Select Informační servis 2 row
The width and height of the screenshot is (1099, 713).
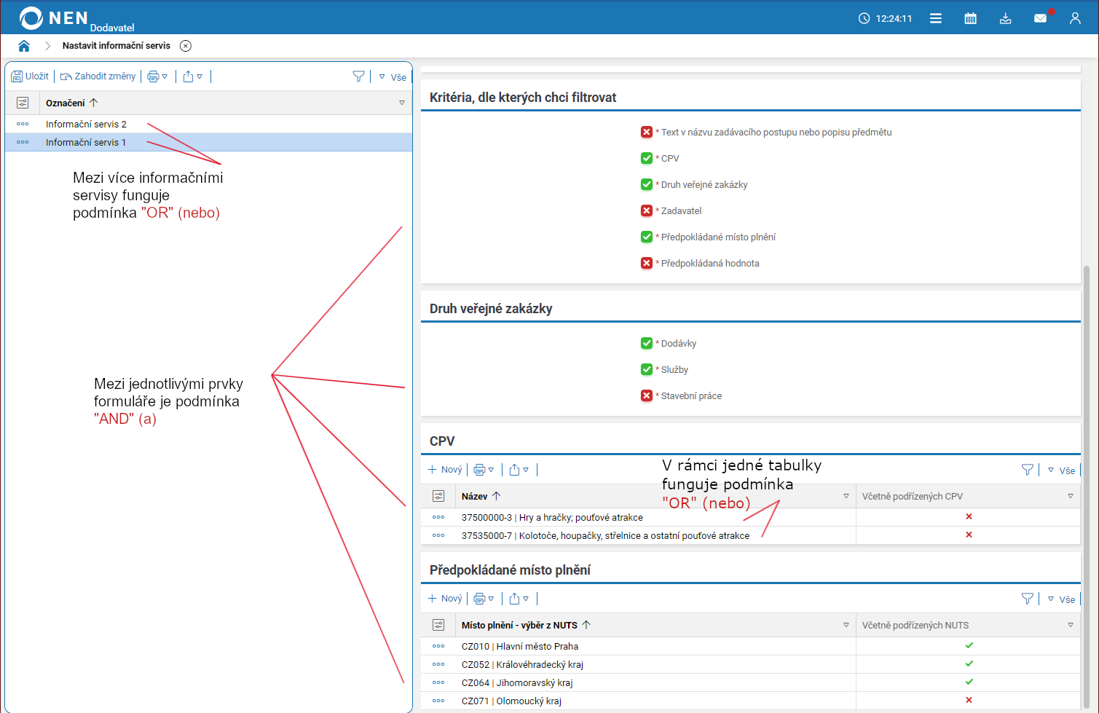pos(86,124)
